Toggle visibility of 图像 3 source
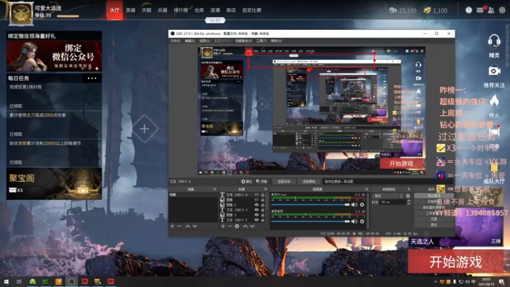510x287 pixels. pyautogui.click(x=256, y=215)
